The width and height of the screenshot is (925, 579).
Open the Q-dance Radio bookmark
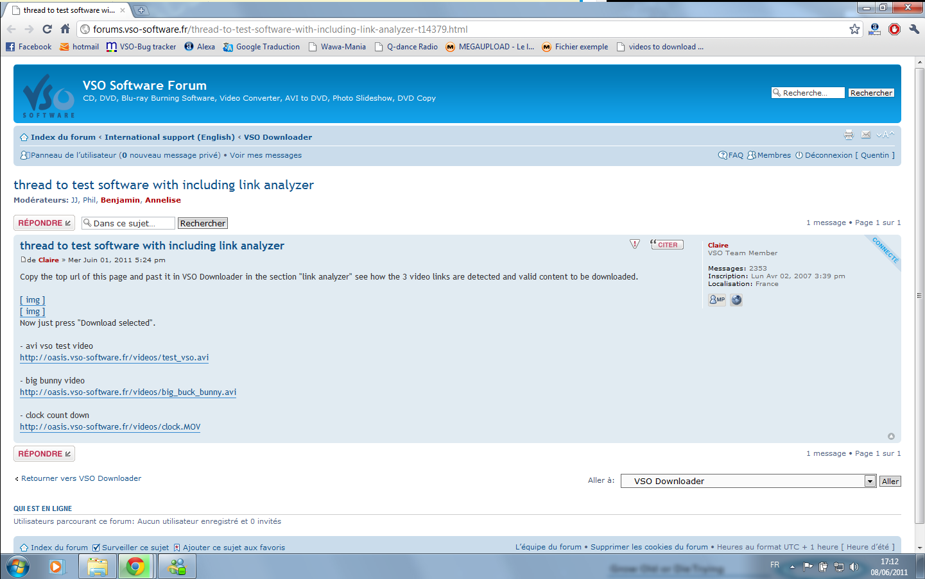coord(406,47)
